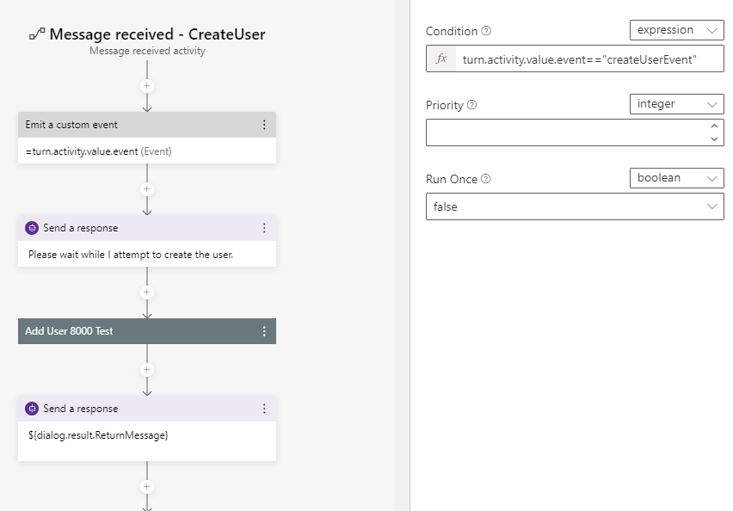Click the trigger icon beside Message received title
733x511 pixels.
37,34
